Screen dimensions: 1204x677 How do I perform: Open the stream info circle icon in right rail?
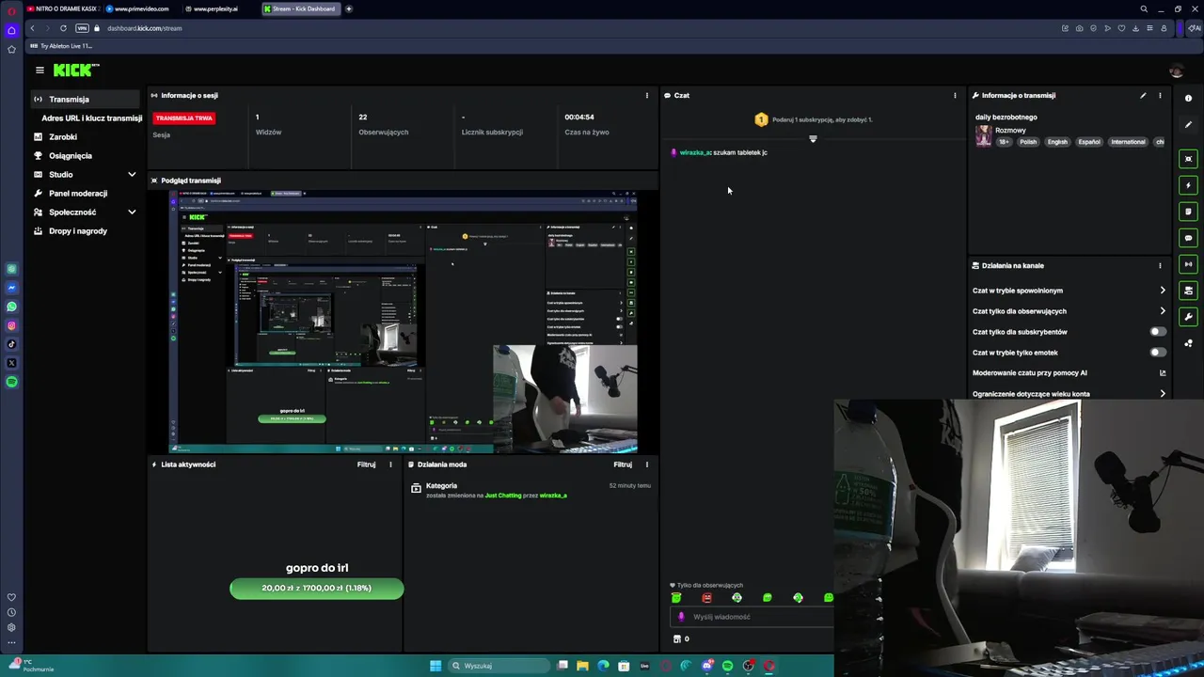(1188, 98)
